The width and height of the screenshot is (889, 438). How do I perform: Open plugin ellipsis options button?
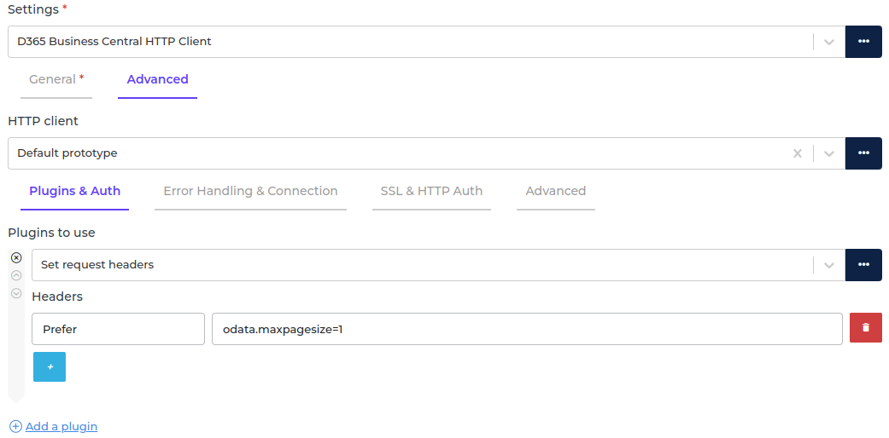(863, 265)
